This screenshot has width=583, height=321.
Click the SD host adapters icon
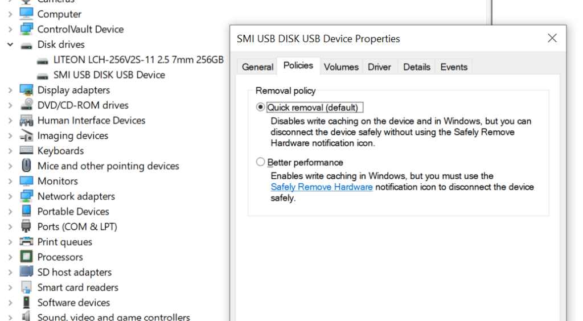[26, 271]
